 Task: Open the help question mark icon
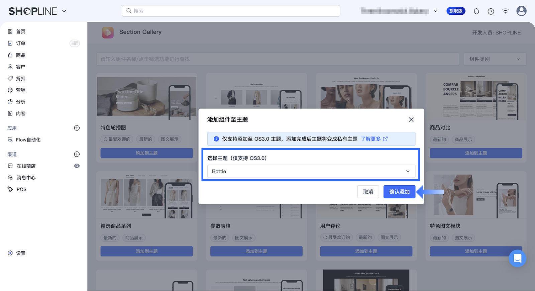pos(491,11)
